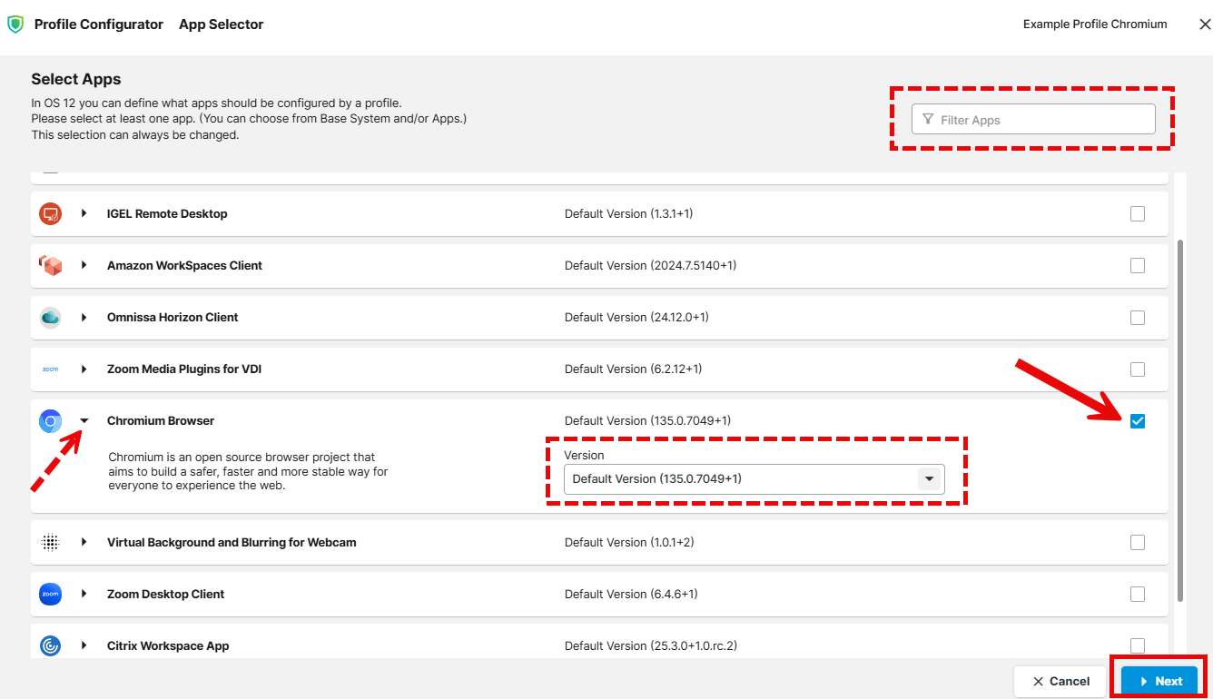This screenshot has width=1213, height=699.
Task: Select the Profile Configurator menu item
Action: coord(99,25)
